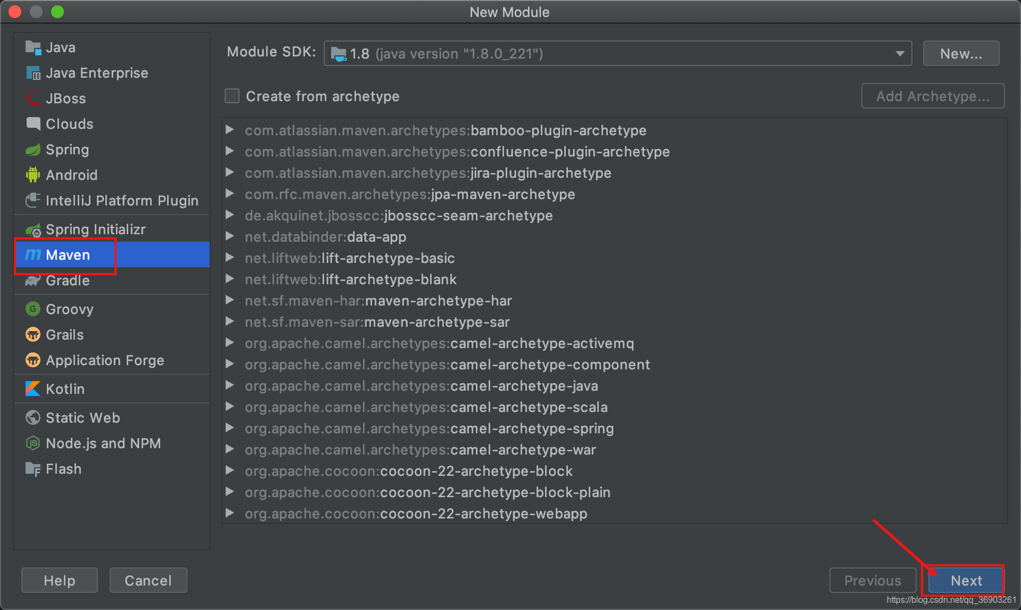The image size is (1021, 610).
Task: Click the IntelliJ Platform Plugin icon
Action: tap(33, 201)
